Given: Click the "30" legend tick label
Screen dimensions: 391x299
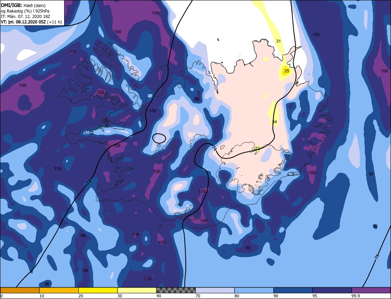Looking at the screenshot, I should 120,296.
